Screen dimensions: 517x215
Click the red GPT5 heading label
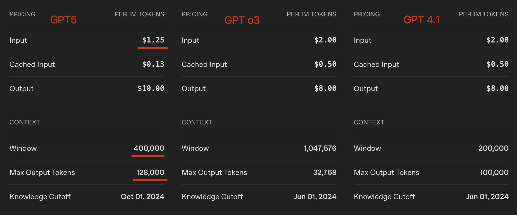[63, 20]
